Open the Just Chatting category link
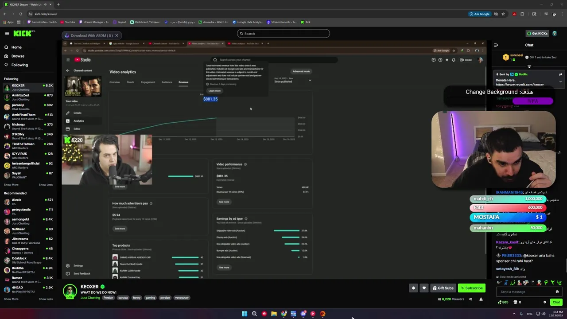This screenshot has width=567, height=319. (x=90, y=298)
